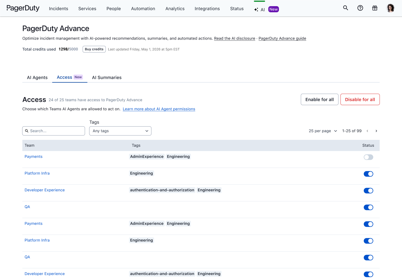Toggle access for the second Platform Infra row

click(x=368, y=241)
